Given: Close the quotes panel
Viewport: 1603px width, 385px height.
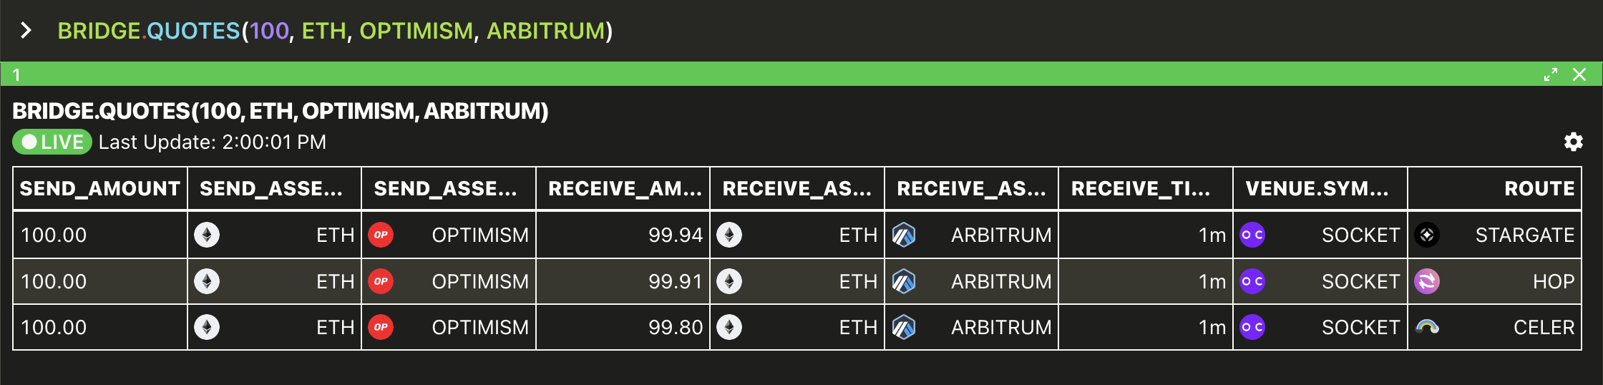Looking at the screenshot, I should tap(1579, 74).
